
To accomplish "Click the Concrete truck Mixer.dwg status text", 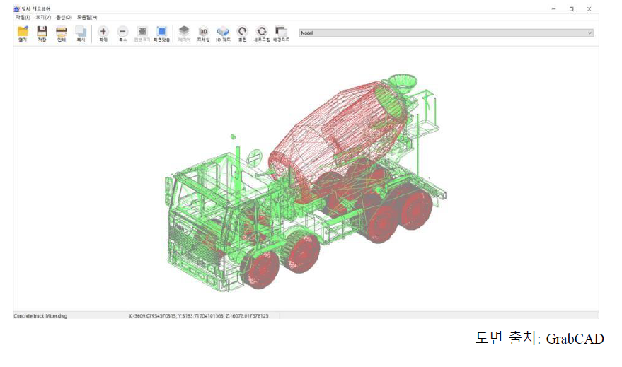I will click(40, 316).
